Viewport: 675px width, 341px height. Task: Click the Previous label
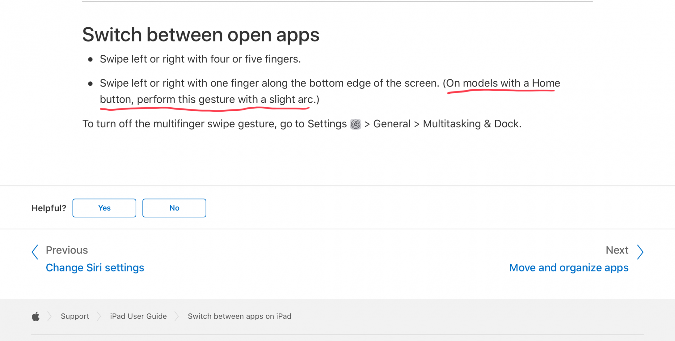pyautogui.click(x=67, y=250)
